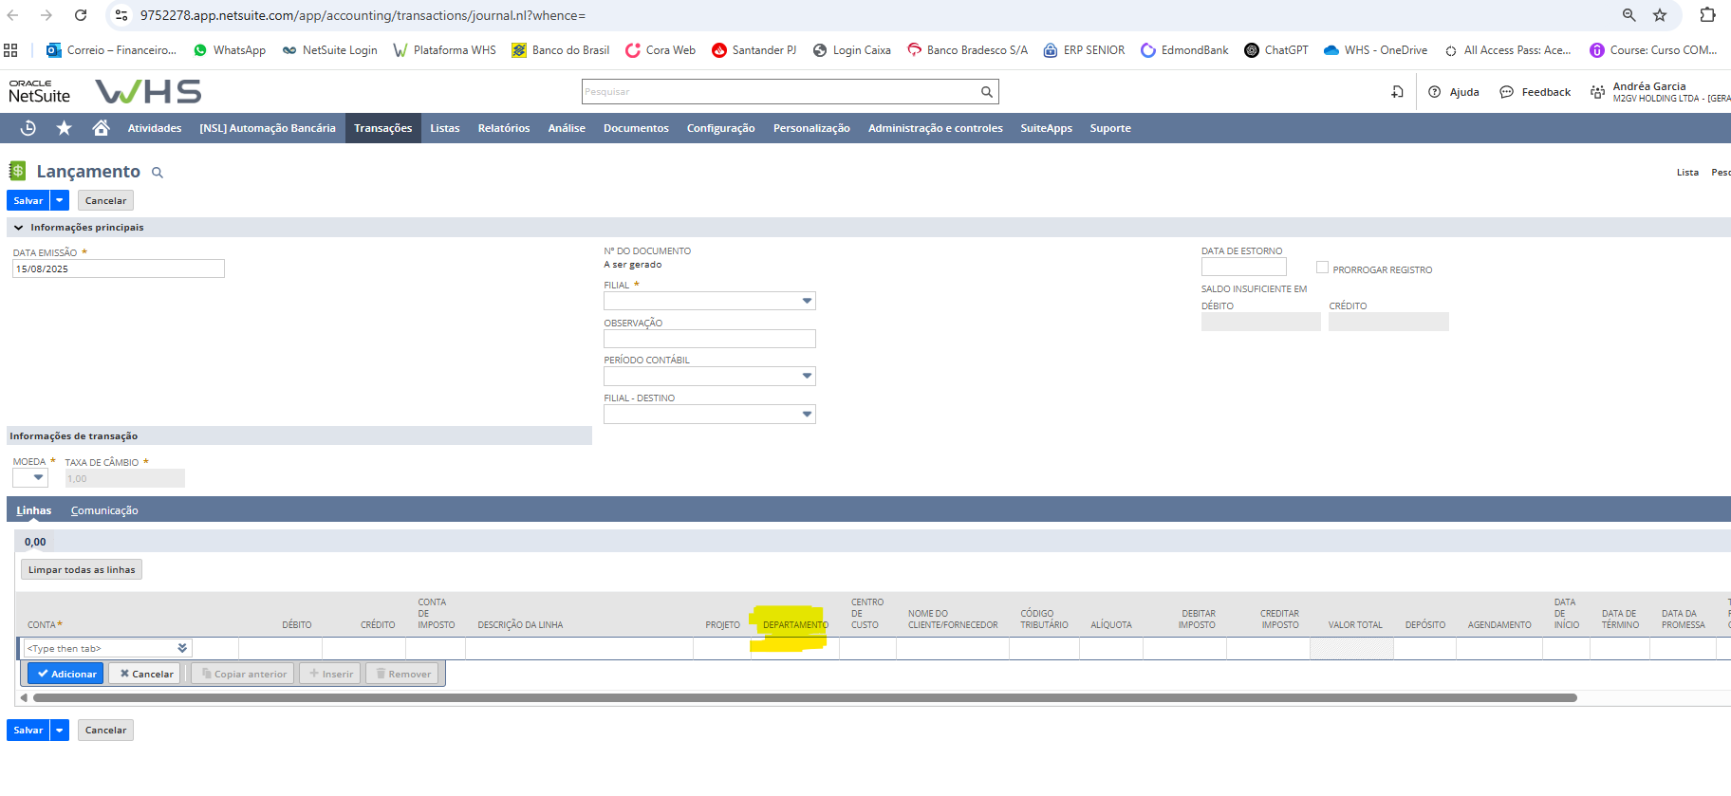1731x796 pixels.
Task: Click the recent records history icon
Action: (28, 128)
